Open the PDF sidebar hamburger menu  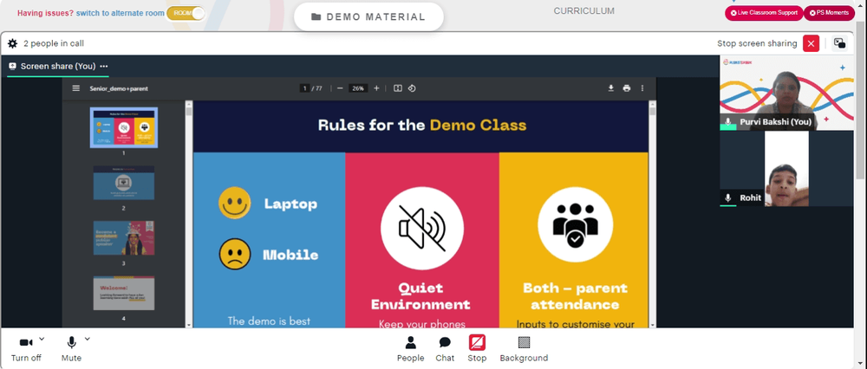[x=76, y=88]
